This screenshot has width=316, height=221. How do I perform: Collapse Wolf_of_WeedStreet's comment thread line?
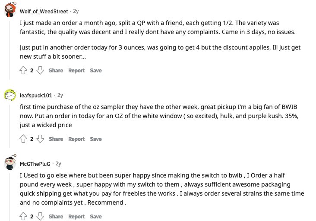pos(9,50)
